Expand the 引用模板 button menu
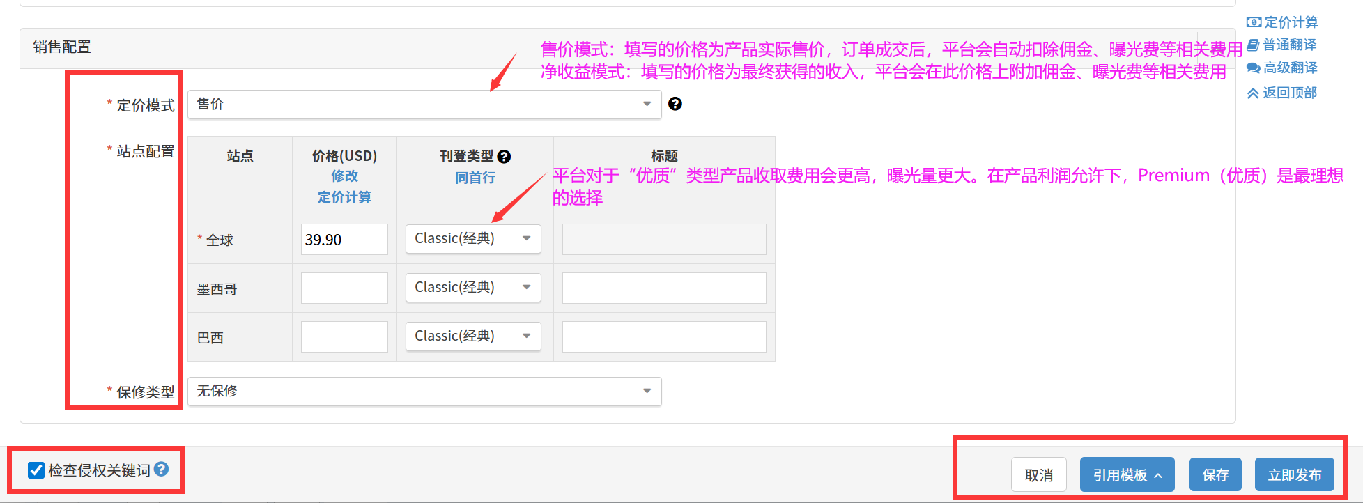The height and width of the screenshot is (503, 1363). tap(1127, 475)
